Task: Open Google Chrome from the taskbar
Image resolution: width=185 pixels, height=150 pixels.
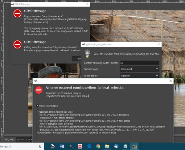Action: [98, 146]
